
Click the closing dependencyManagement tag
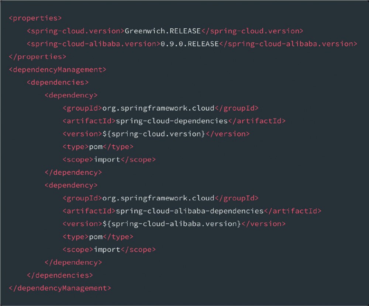pos(60,288)
